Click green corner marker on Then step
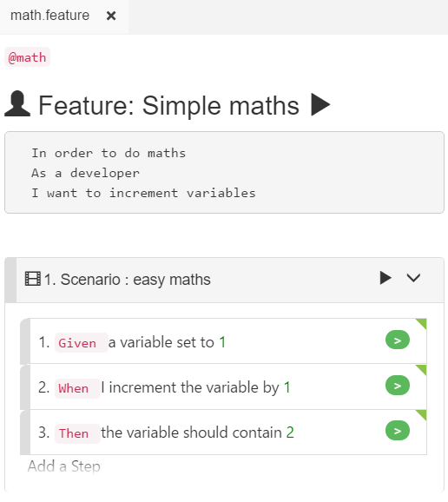 pos(423,413)
